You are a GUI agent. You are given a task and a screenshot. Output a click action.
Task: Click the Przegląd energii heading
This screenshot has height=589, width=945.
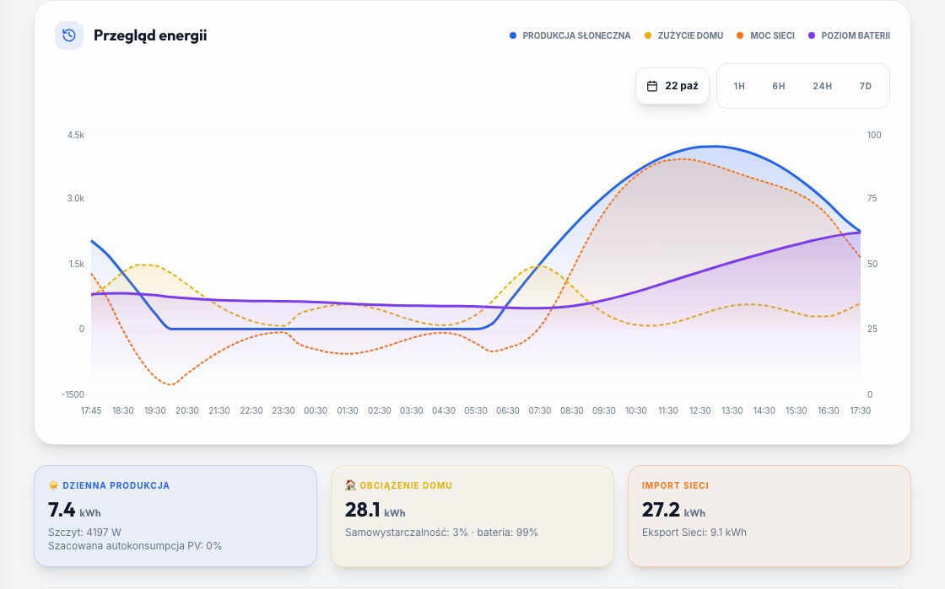(150, 35)
